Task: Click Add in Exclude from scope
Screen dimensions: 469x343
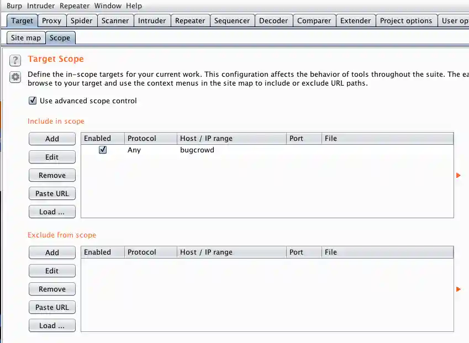Action: pyautogui.click(x=52, y=252)
